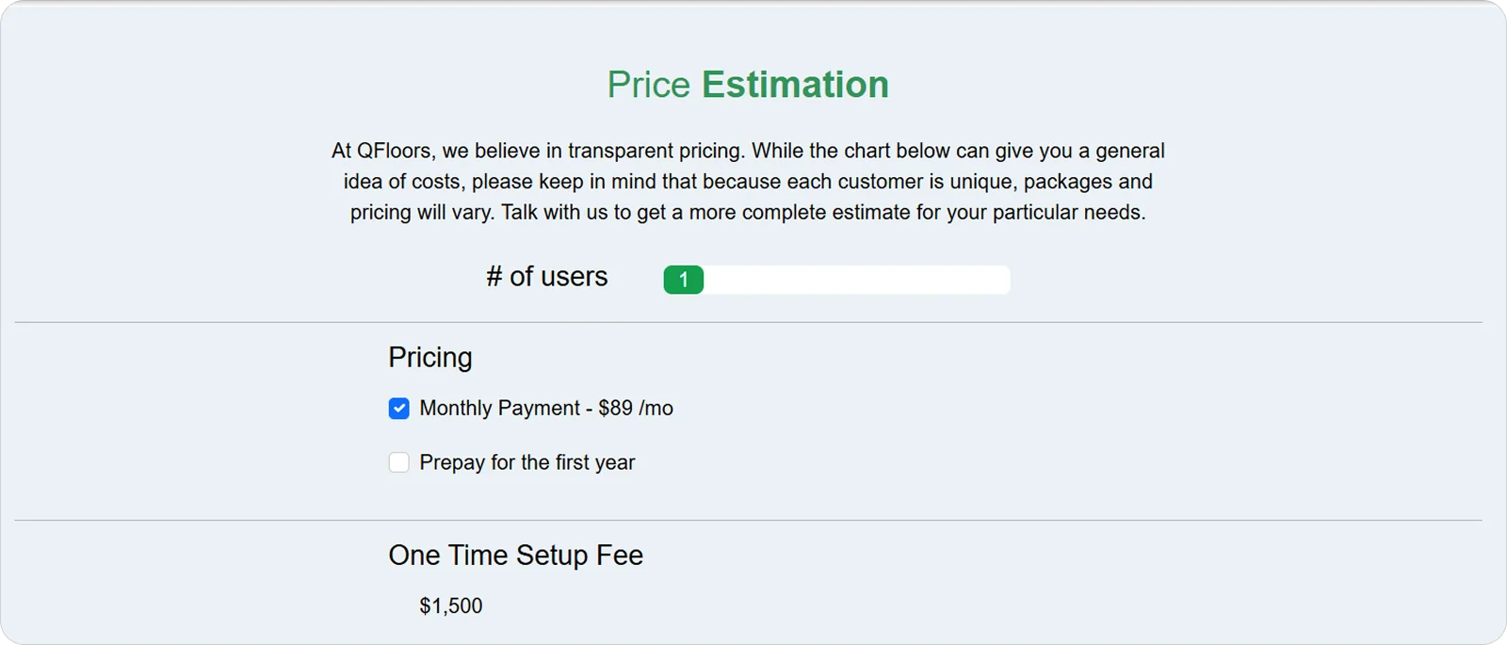Click the One Time Setup Fee heading

pyautogui.click(x=516, y=556)
